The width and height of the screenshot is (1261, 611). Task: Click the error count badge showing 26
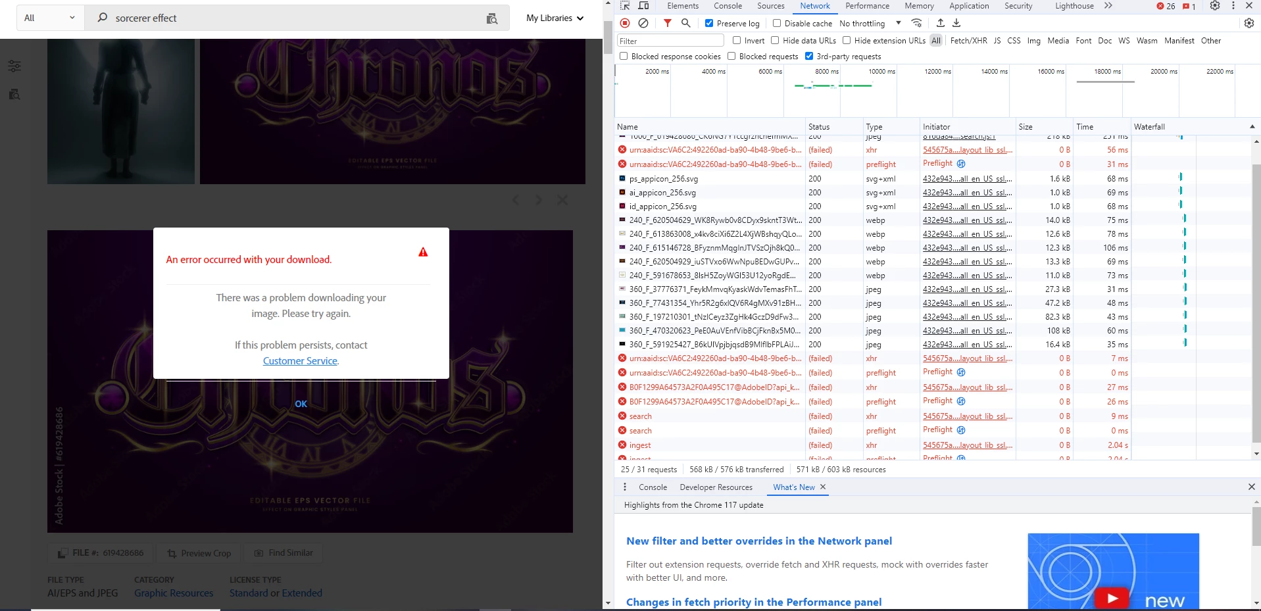[x=1166, y=6]
